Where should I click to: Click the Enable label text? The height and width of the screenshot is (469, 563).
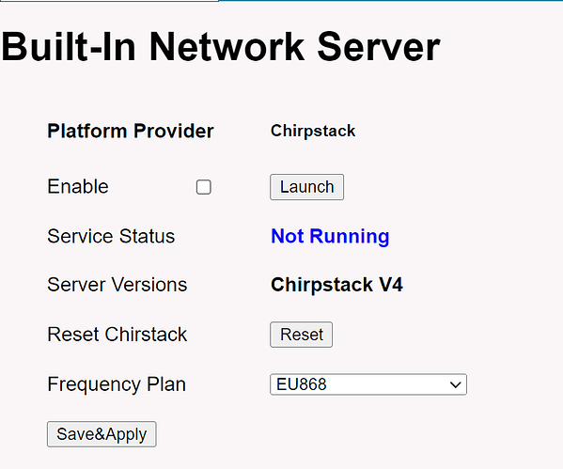(78, 187)
